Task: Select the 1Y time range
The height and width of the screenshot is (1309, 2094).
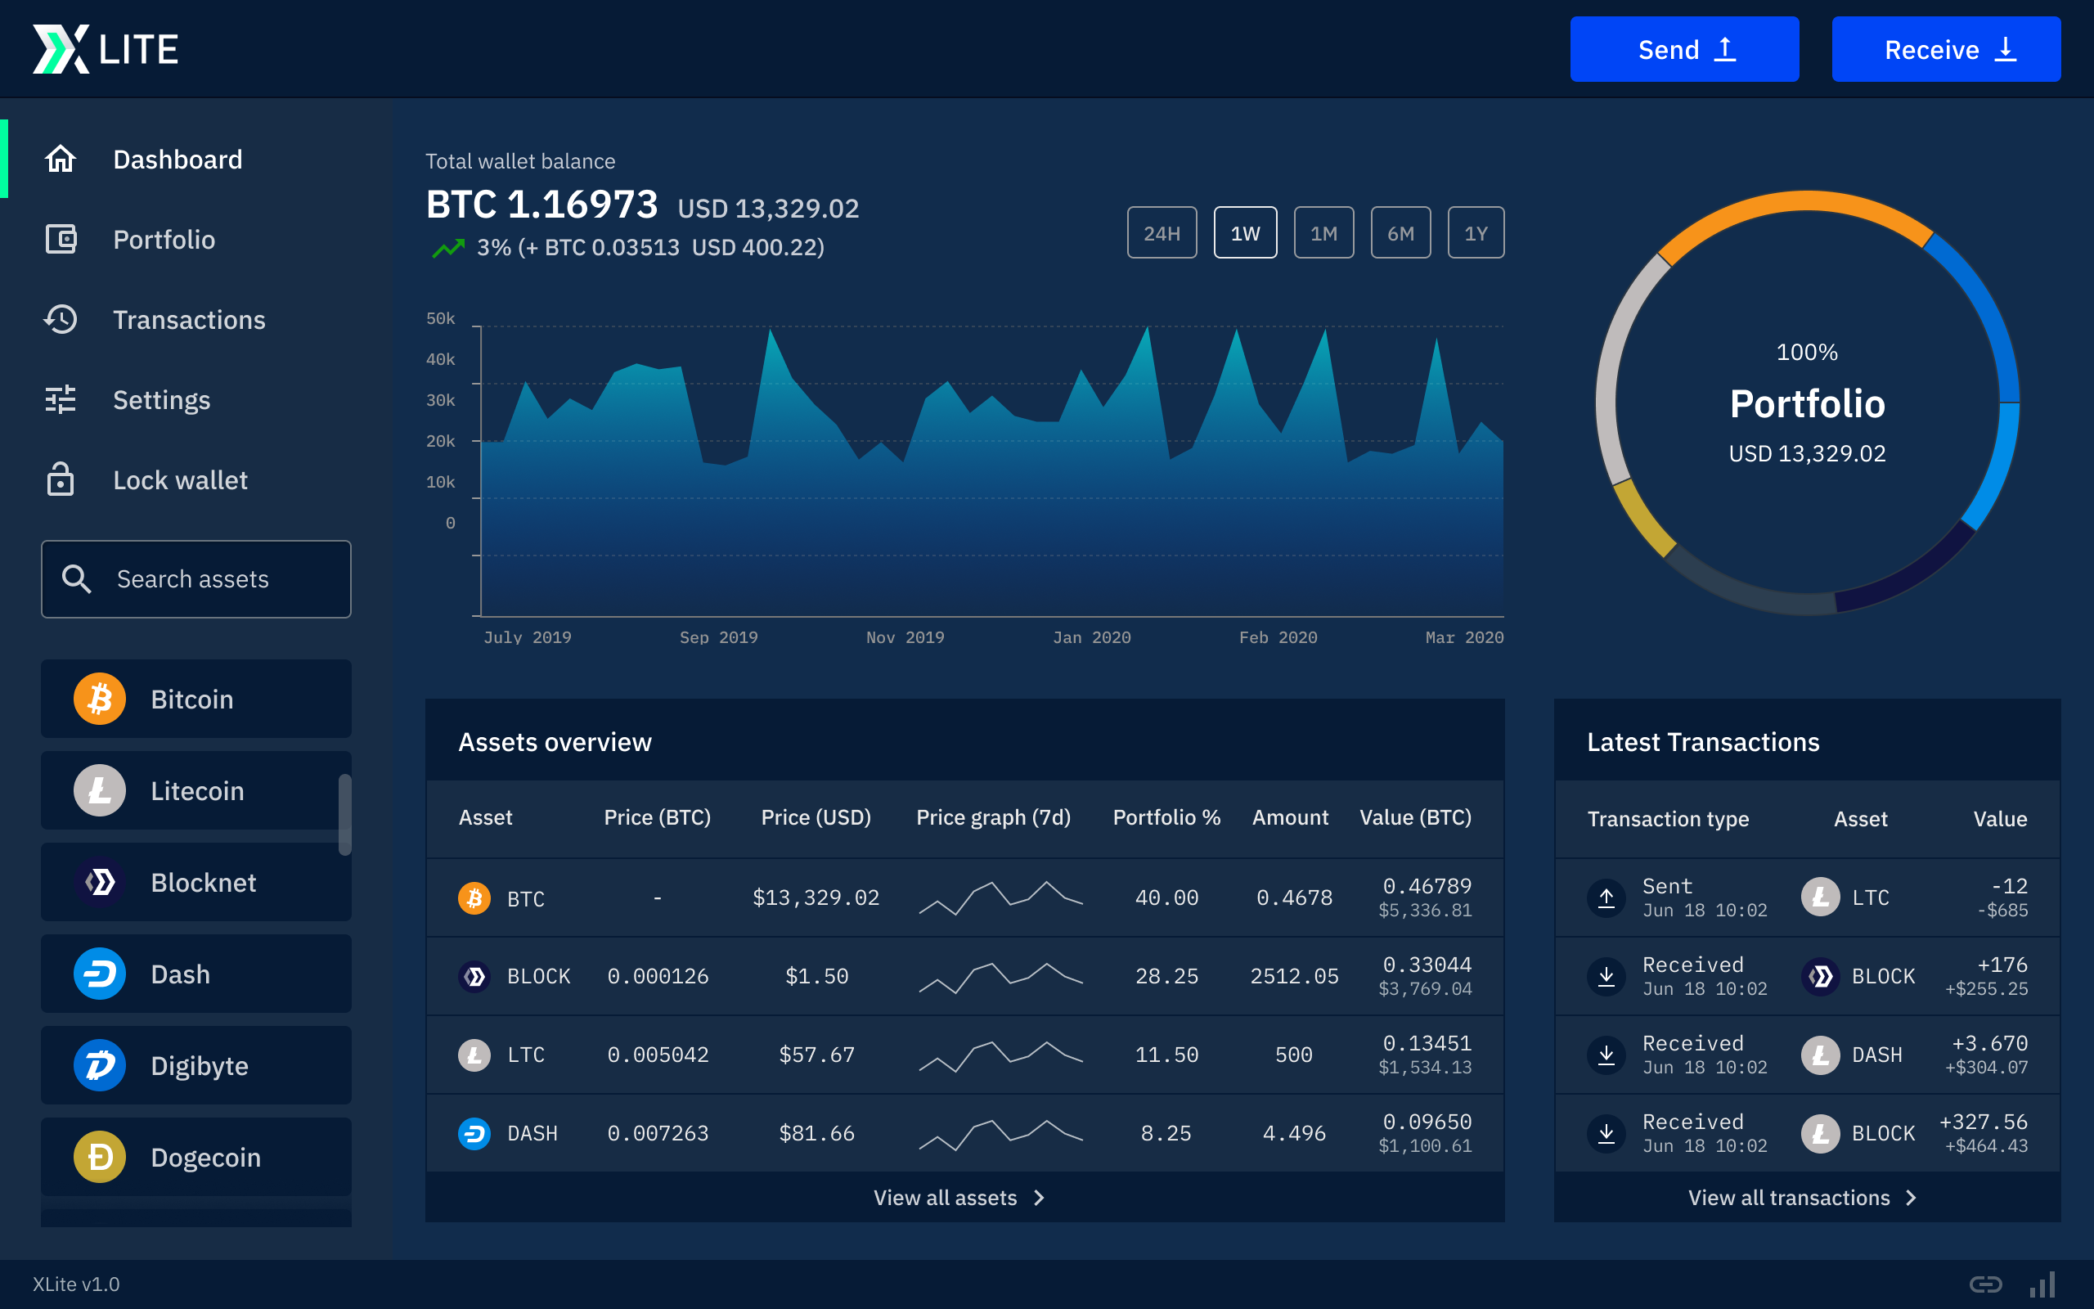Action: [x=1476, y=233]
